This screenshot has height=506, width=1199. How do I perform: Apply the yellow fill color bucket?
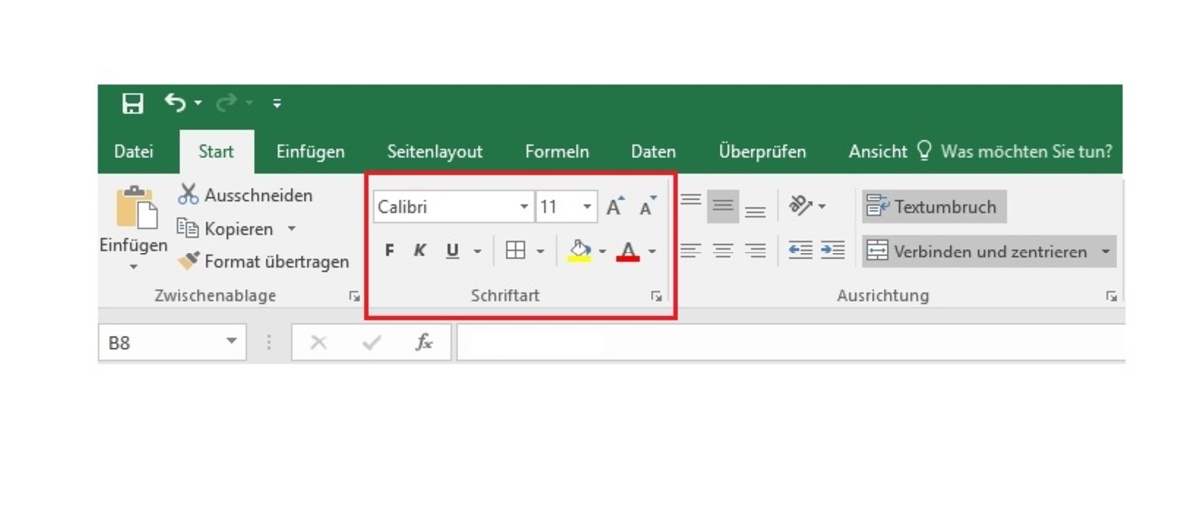579,251
